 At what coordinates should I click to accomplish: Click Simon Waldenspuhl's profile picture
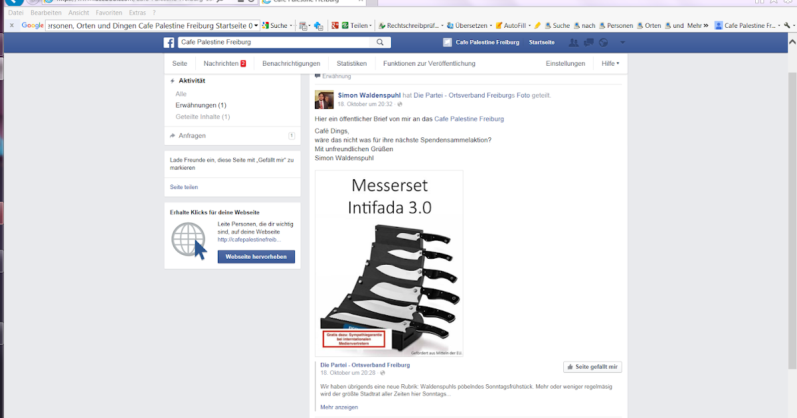(x=324, y=100)
